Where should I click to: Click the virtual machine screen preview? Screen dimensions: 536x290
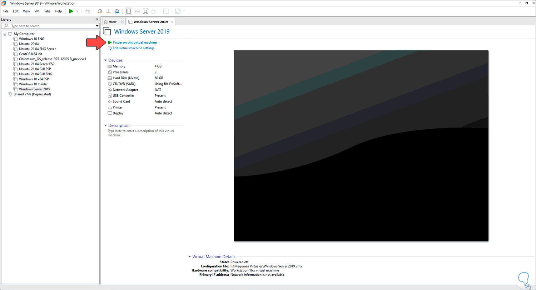361,146
